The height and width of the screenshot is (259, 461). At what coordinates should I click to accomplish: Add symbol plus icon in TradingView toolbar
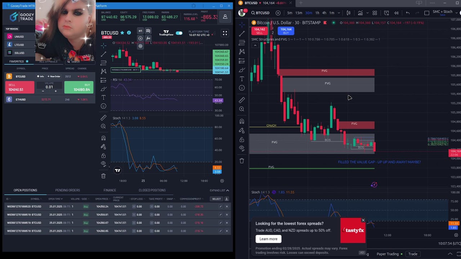point(278,13)
